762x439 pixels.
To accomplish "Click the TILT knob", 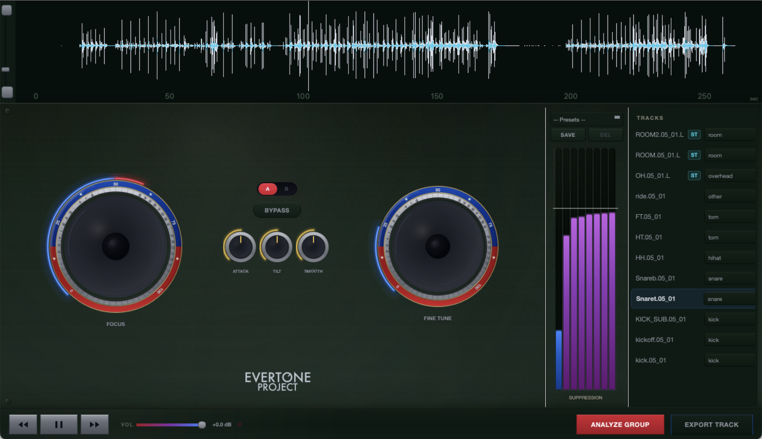I will 277,247.
